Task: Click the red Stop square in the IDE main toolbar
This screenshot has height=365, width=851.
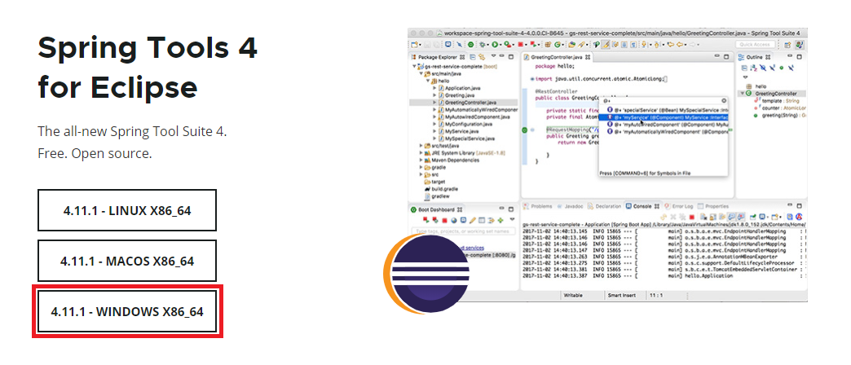Action: coord(521,45)
